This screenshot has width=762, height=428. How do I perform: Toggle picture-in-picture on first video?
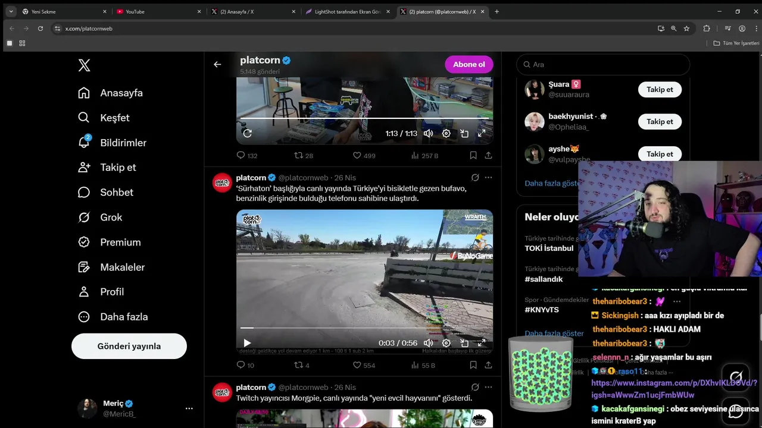click(x=464, y=134)
